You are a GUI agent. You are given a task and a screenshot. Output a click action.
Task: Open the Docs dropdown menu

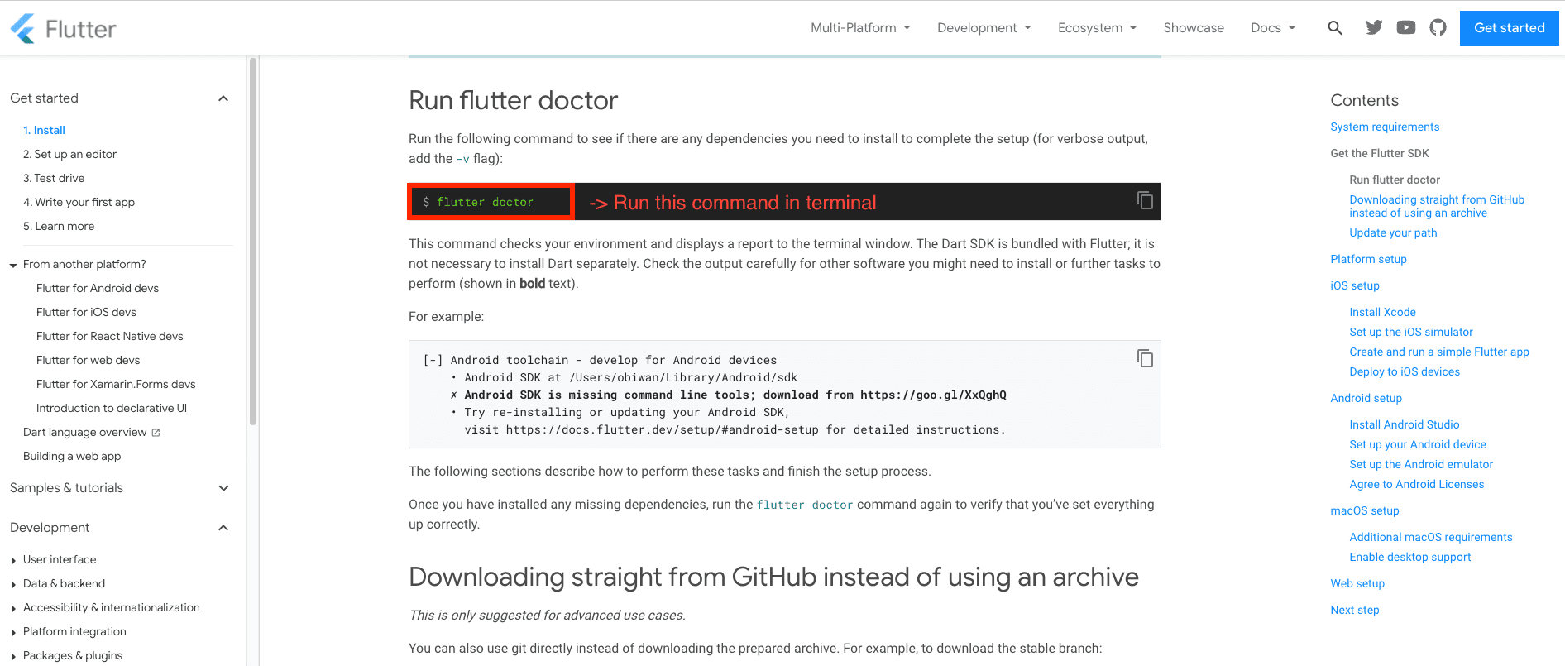coord(1273,28)
